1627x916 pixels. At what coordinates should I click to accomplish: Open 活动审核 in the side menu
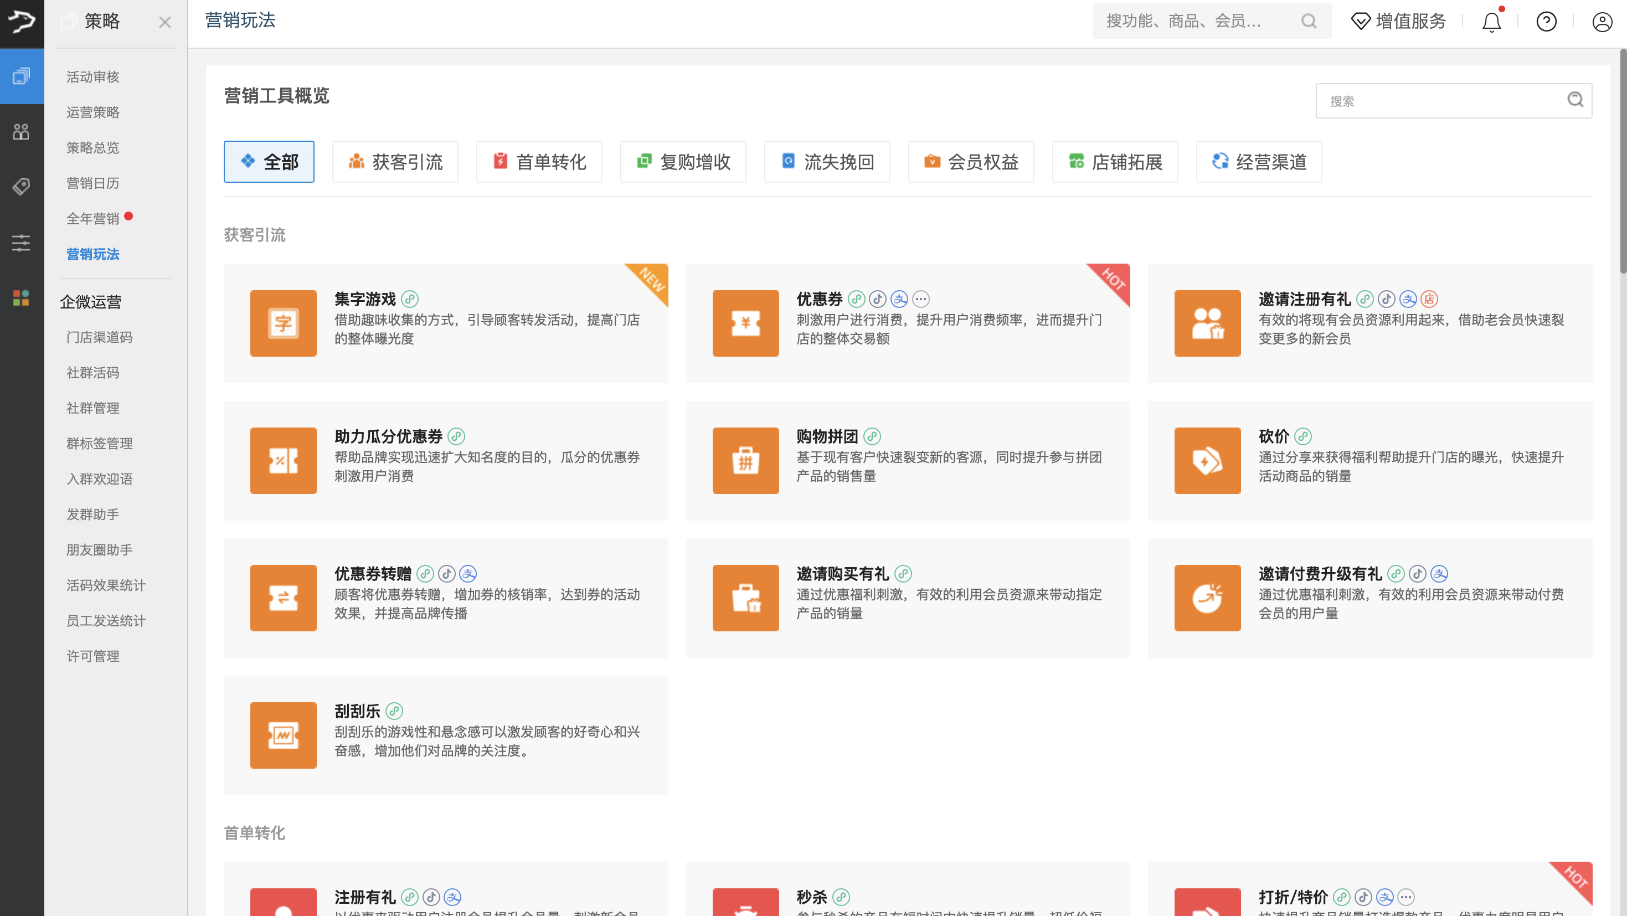point(93,77)
